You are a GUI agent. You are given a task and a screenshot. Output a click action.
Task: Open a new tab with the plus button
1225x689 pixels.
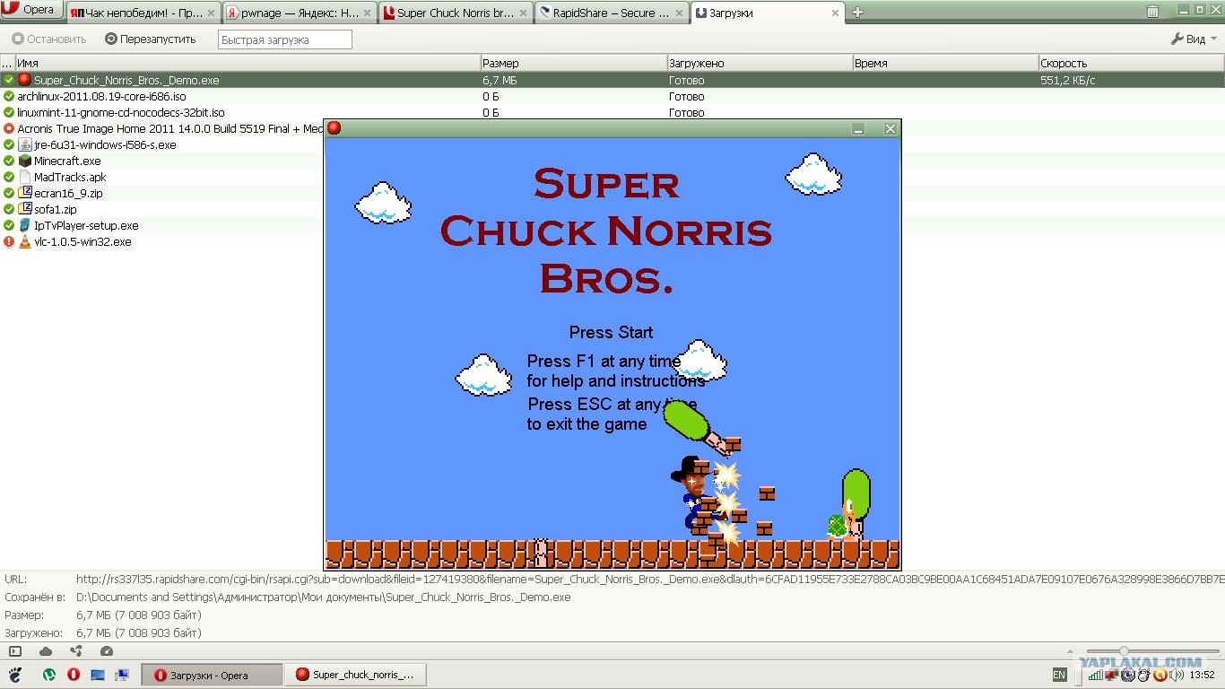[857, 13]
